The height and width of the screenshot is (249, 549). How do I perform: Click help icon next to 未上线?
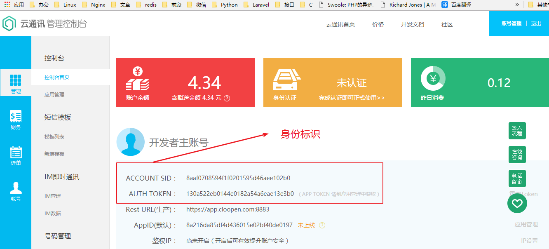[322, 226]
